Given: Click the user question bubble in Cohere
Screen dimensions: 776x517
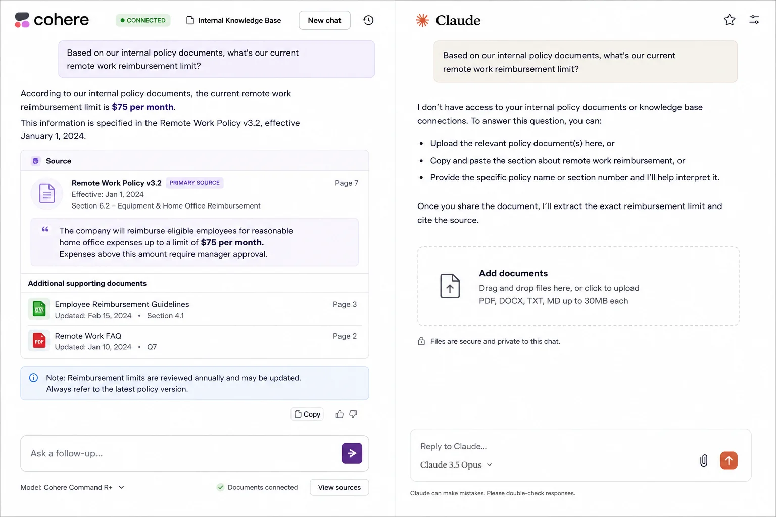Looking at the screenshot, I should click(216, 59).
